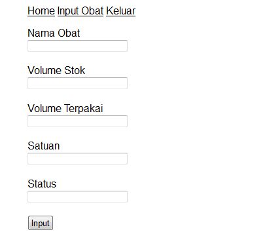Click into Volume Terpakai field
Screen dimensions: 267x236
77,121
